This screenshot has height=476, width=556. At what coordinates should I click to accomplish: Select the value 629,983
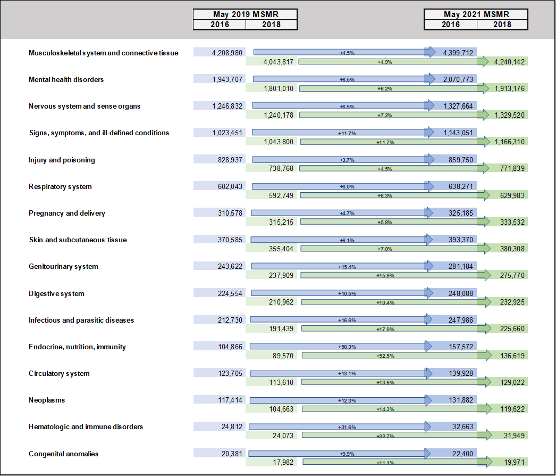tap(512, 195)
